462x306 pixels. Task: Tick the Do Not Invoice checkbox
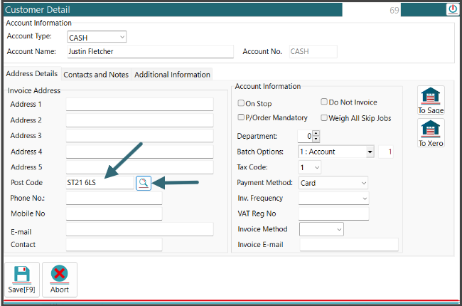324,102
